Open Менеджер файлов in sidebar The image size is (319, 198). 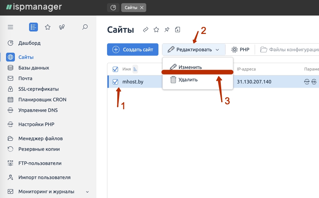tap(40, 139)
